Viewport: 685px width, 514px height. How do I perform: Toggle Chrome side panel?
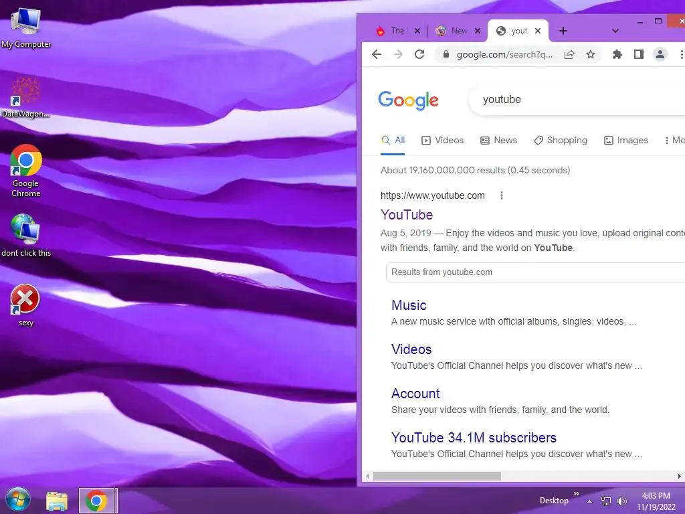pyautogui.click(x=639, y=54)
